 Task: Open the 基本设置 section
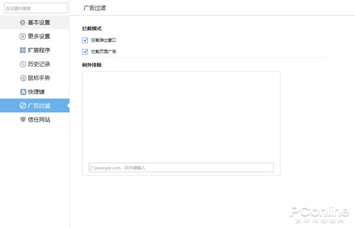click(35, 22)
